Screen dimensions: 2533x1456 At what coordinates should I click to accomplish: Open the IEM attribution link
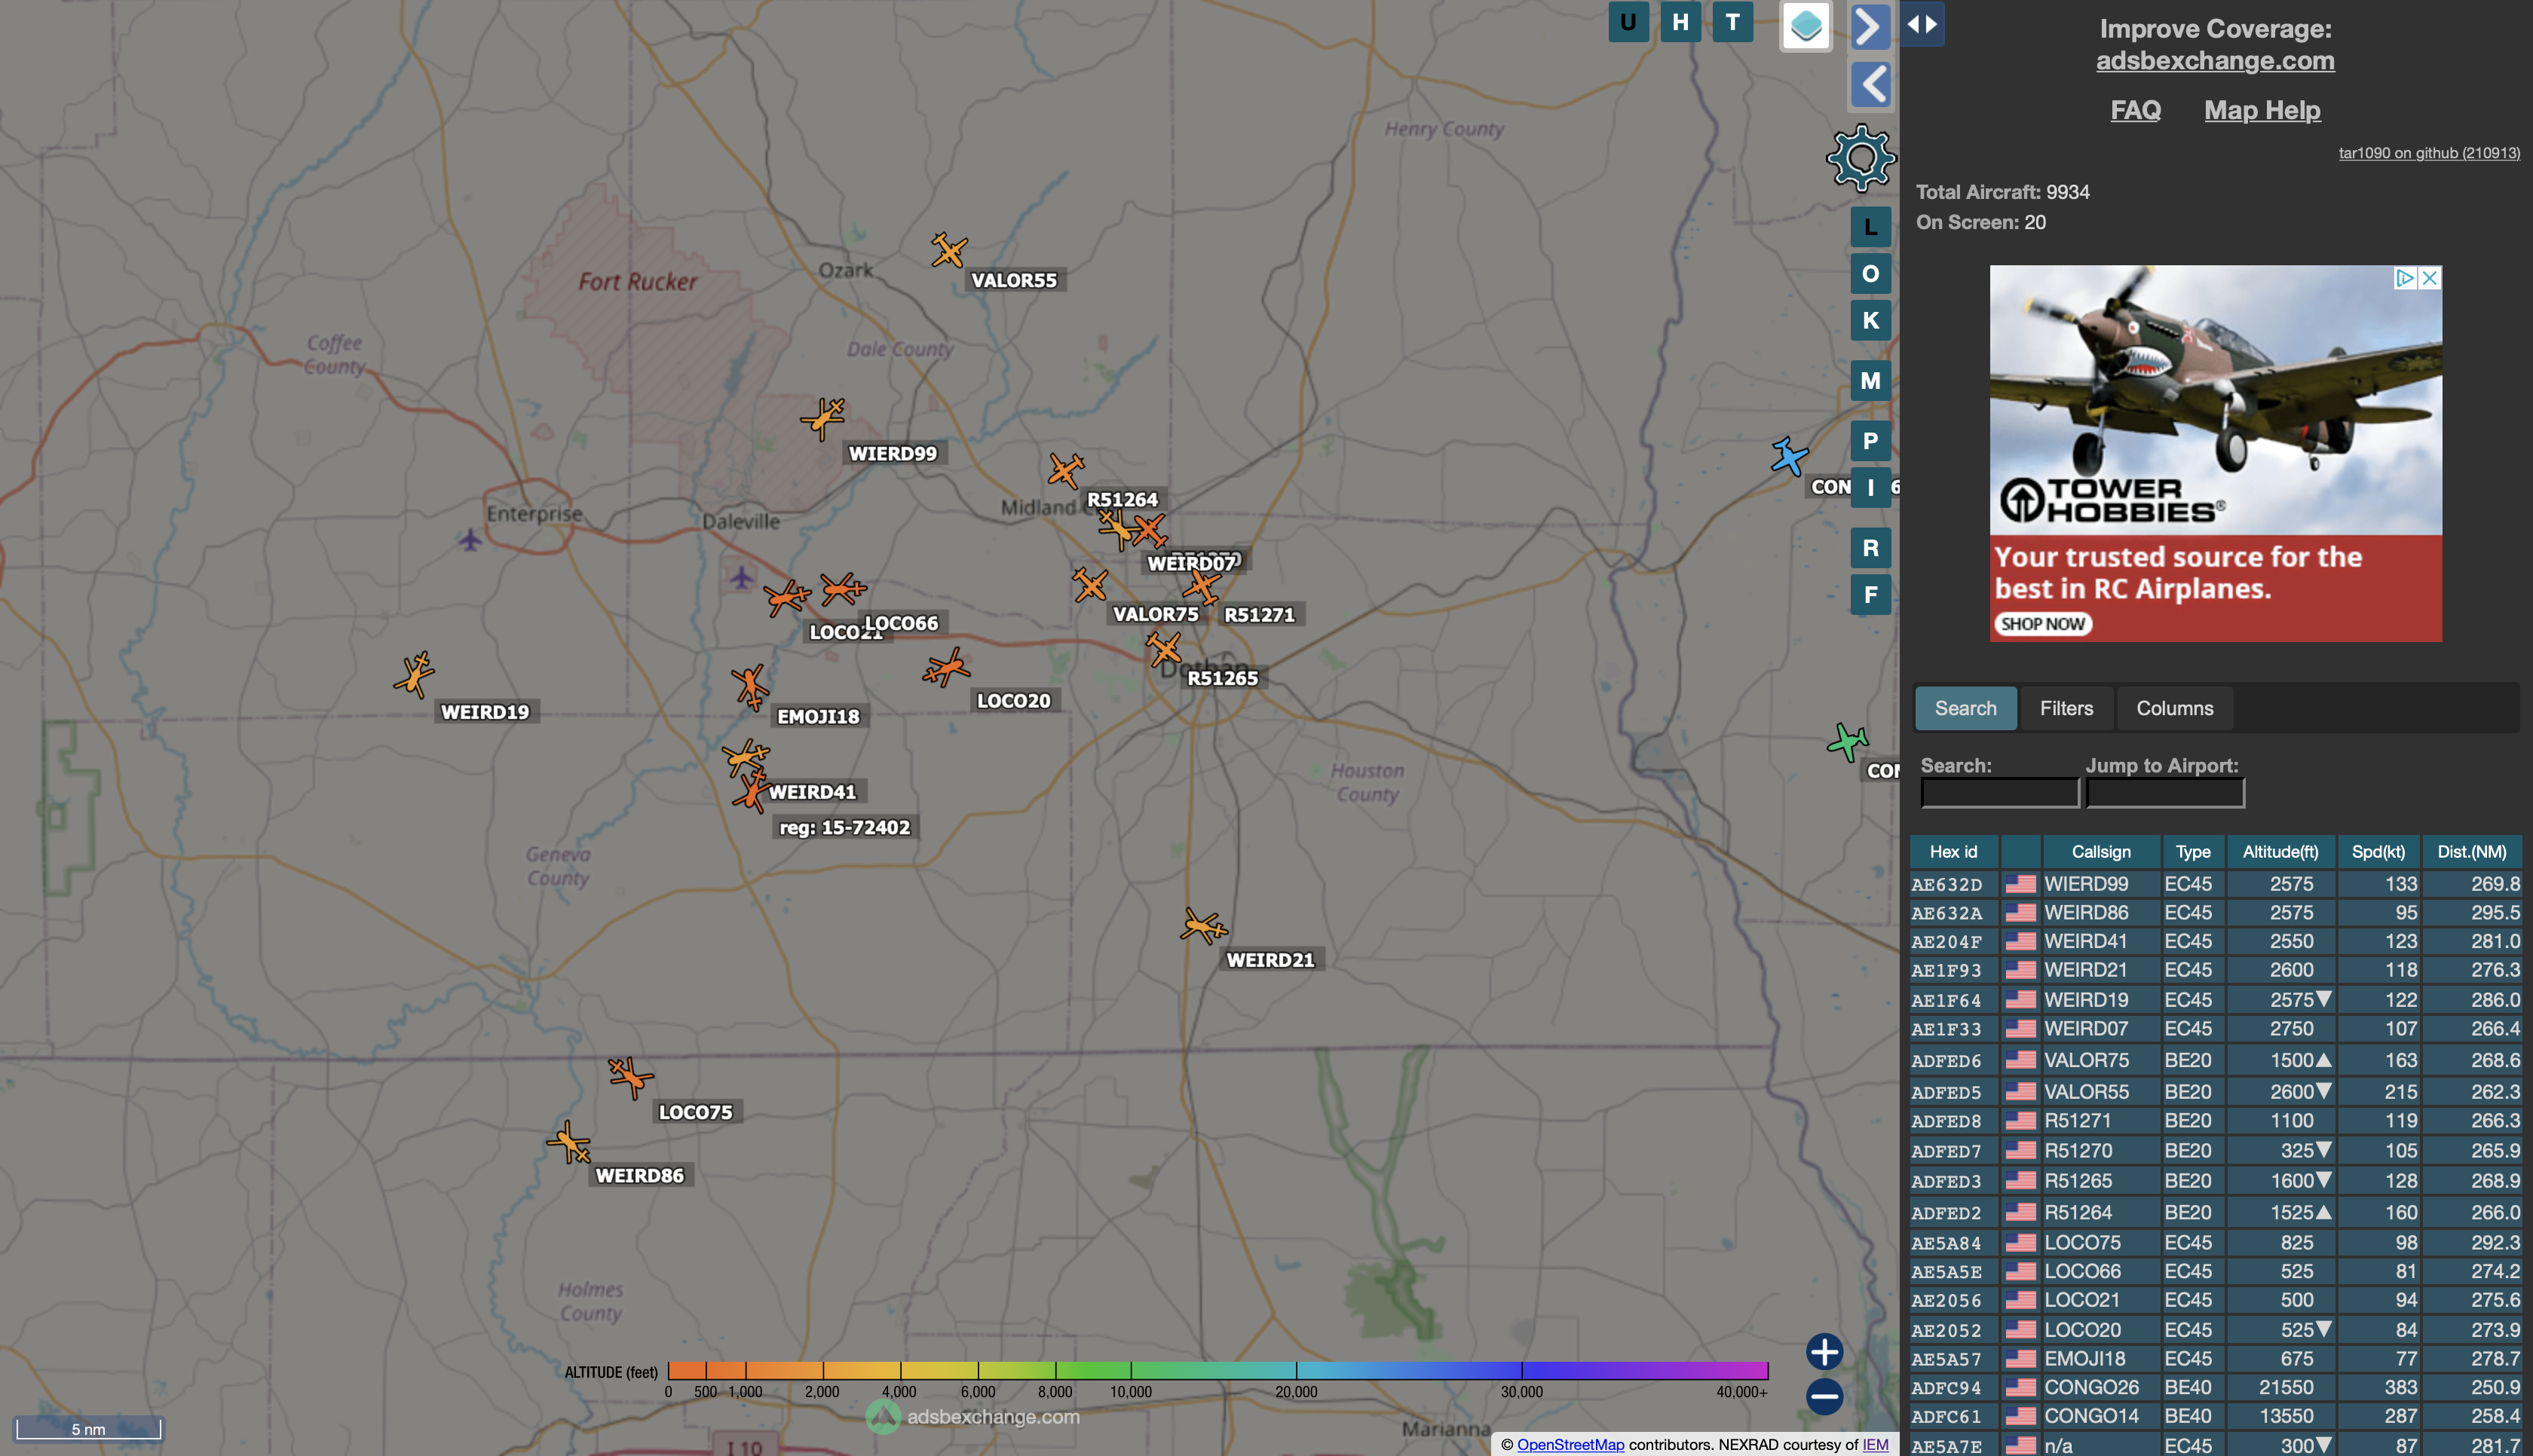[1875, 1445]
